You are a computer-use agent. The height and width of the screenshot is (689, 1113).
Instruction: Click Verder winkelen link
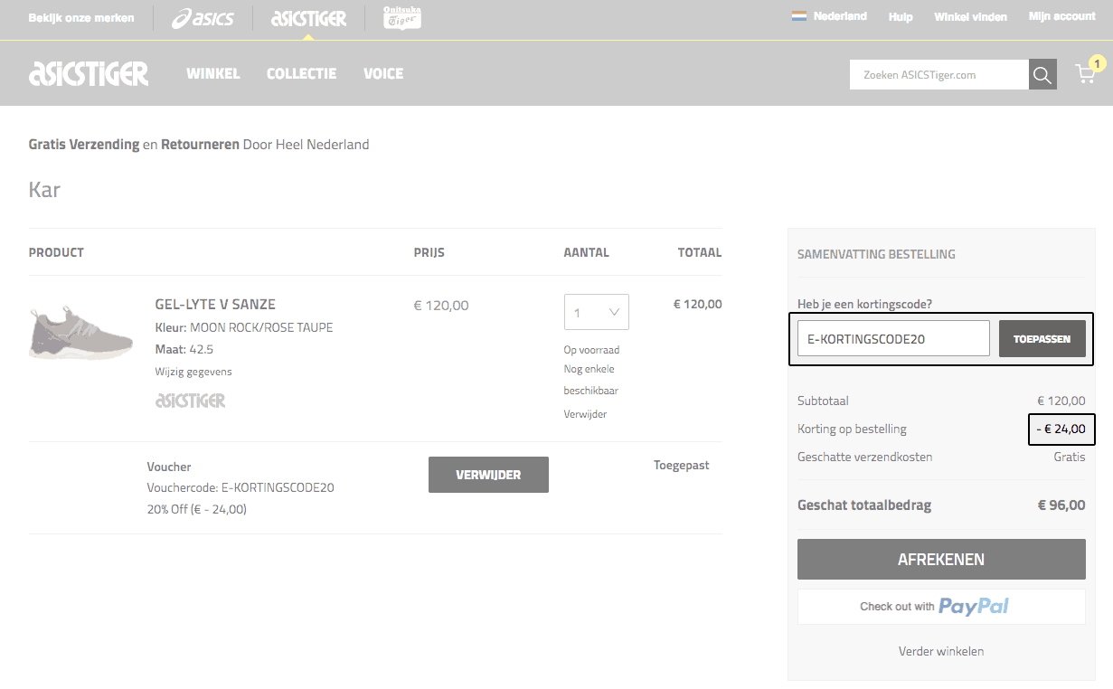941,651
